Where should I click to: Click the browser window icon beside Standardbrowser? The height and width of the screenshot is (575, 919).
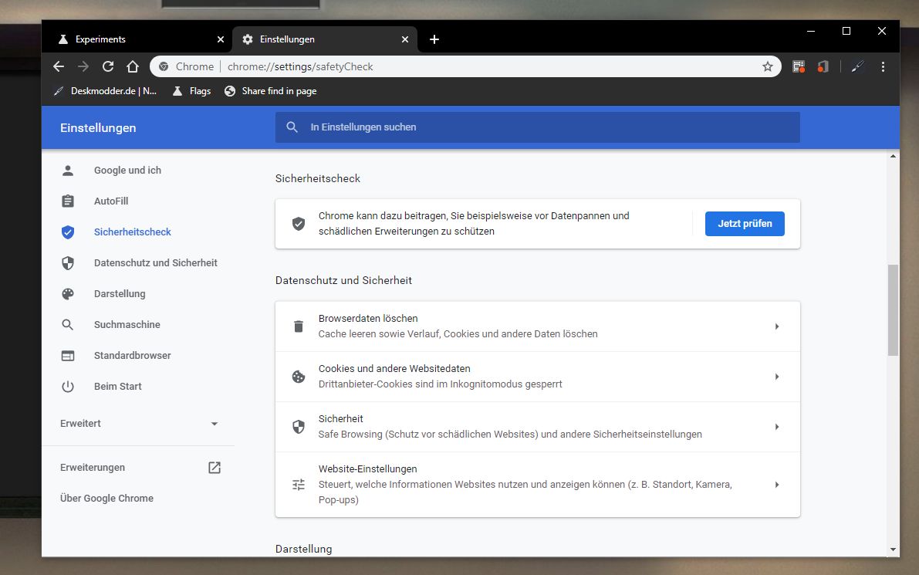point(68,356)
